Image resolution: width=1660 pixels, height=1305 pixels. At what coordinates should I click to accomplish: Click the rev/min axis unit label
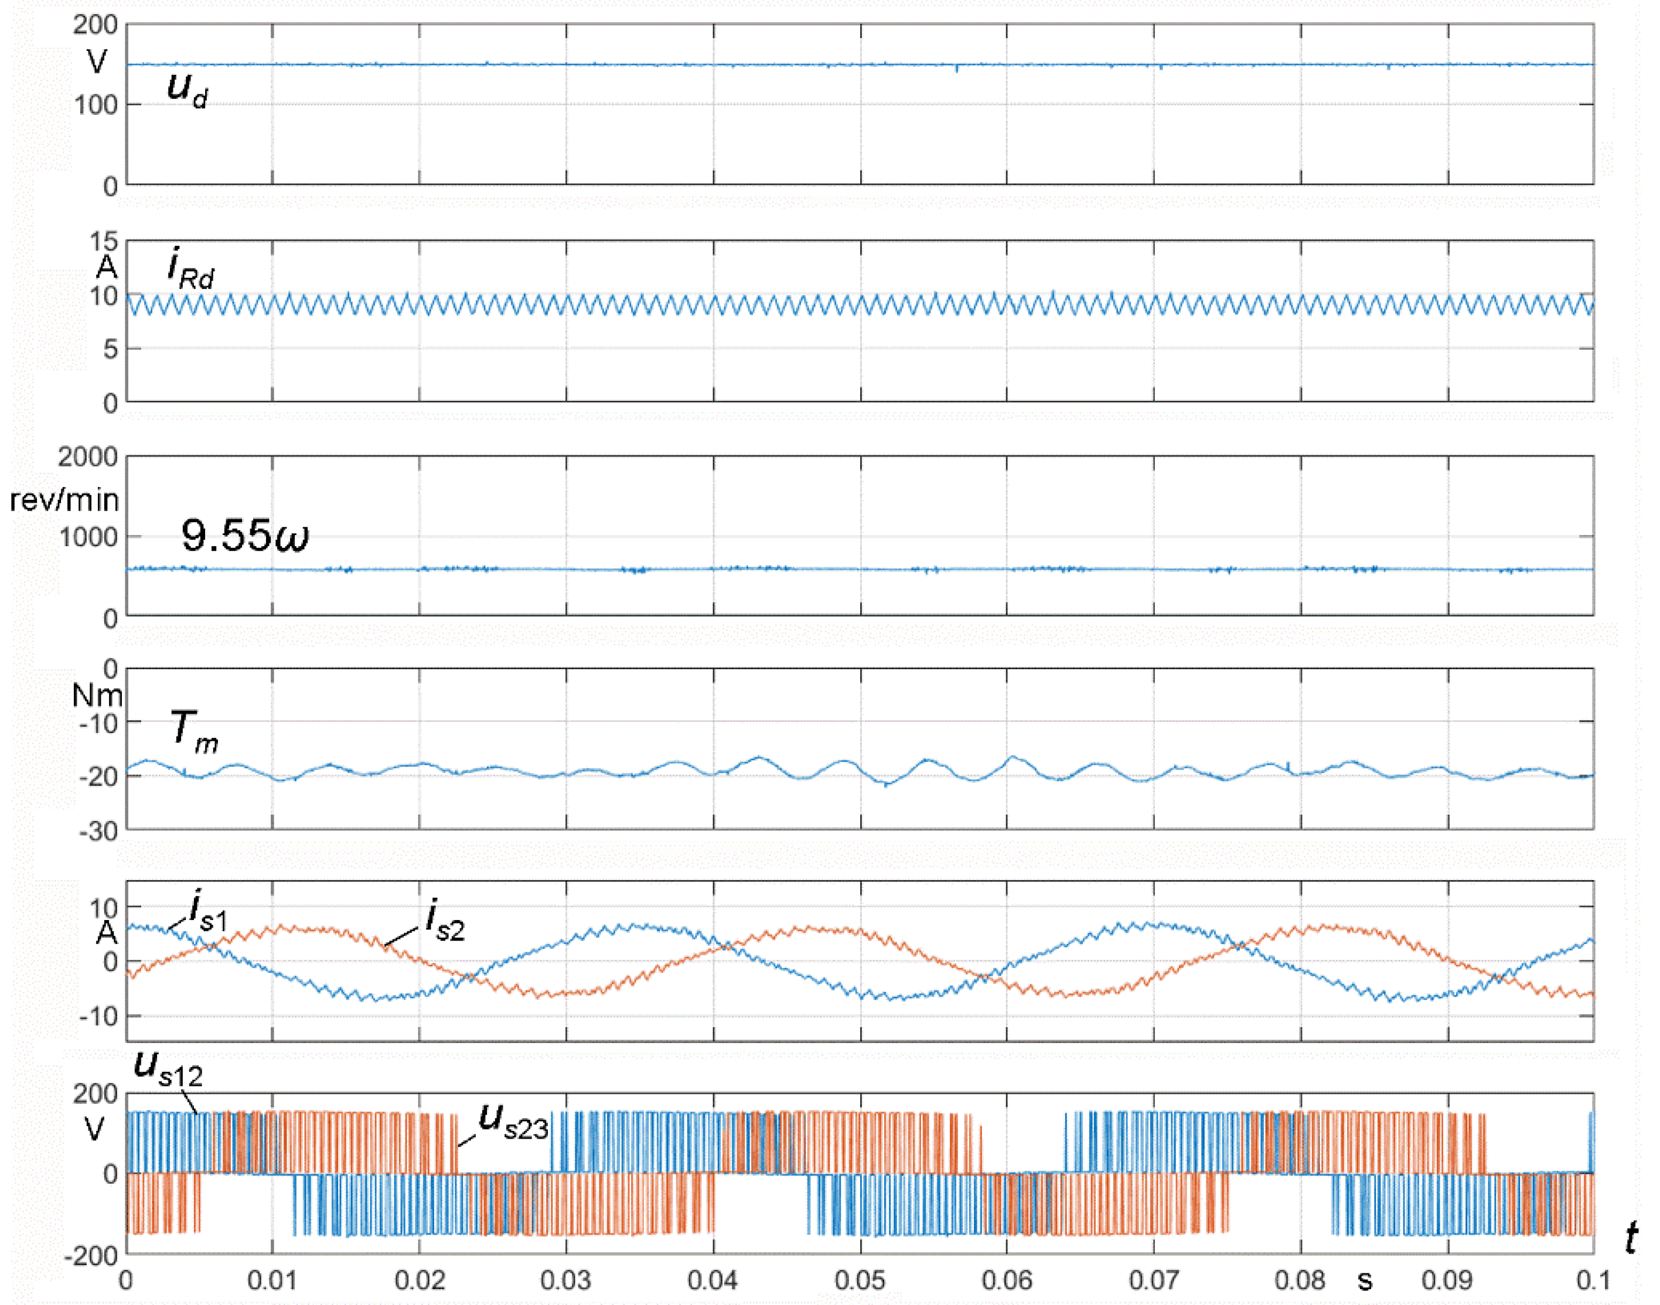pos(64,500)
